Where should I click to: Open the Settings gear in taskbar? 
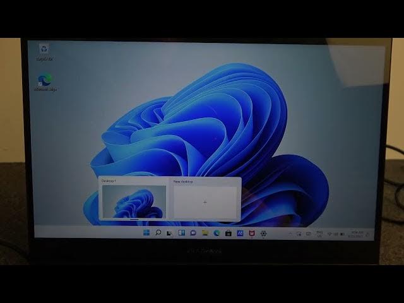(263, 234)
